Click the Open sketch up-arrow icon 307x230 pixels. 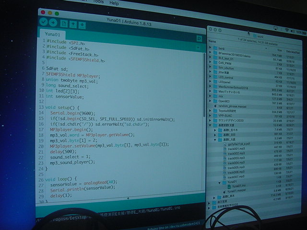(73, 24)
